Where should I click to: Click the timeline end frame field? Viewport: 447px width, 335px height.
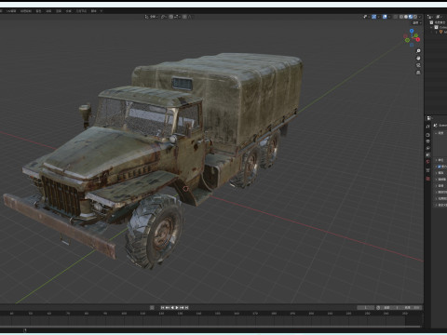point(412,307)
